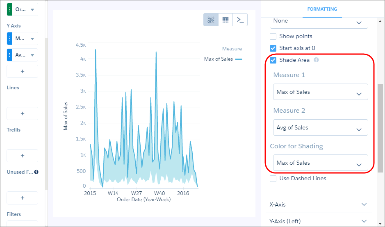
Task: Add a Trellis field with plus button
Action: point(22,156)
